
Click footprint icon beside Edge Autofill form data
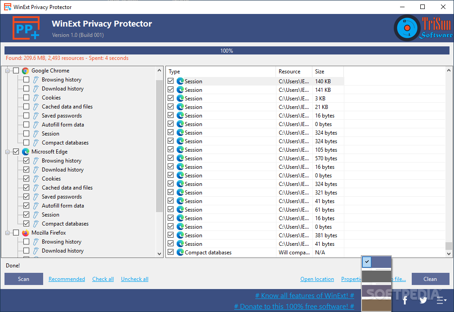36,206
